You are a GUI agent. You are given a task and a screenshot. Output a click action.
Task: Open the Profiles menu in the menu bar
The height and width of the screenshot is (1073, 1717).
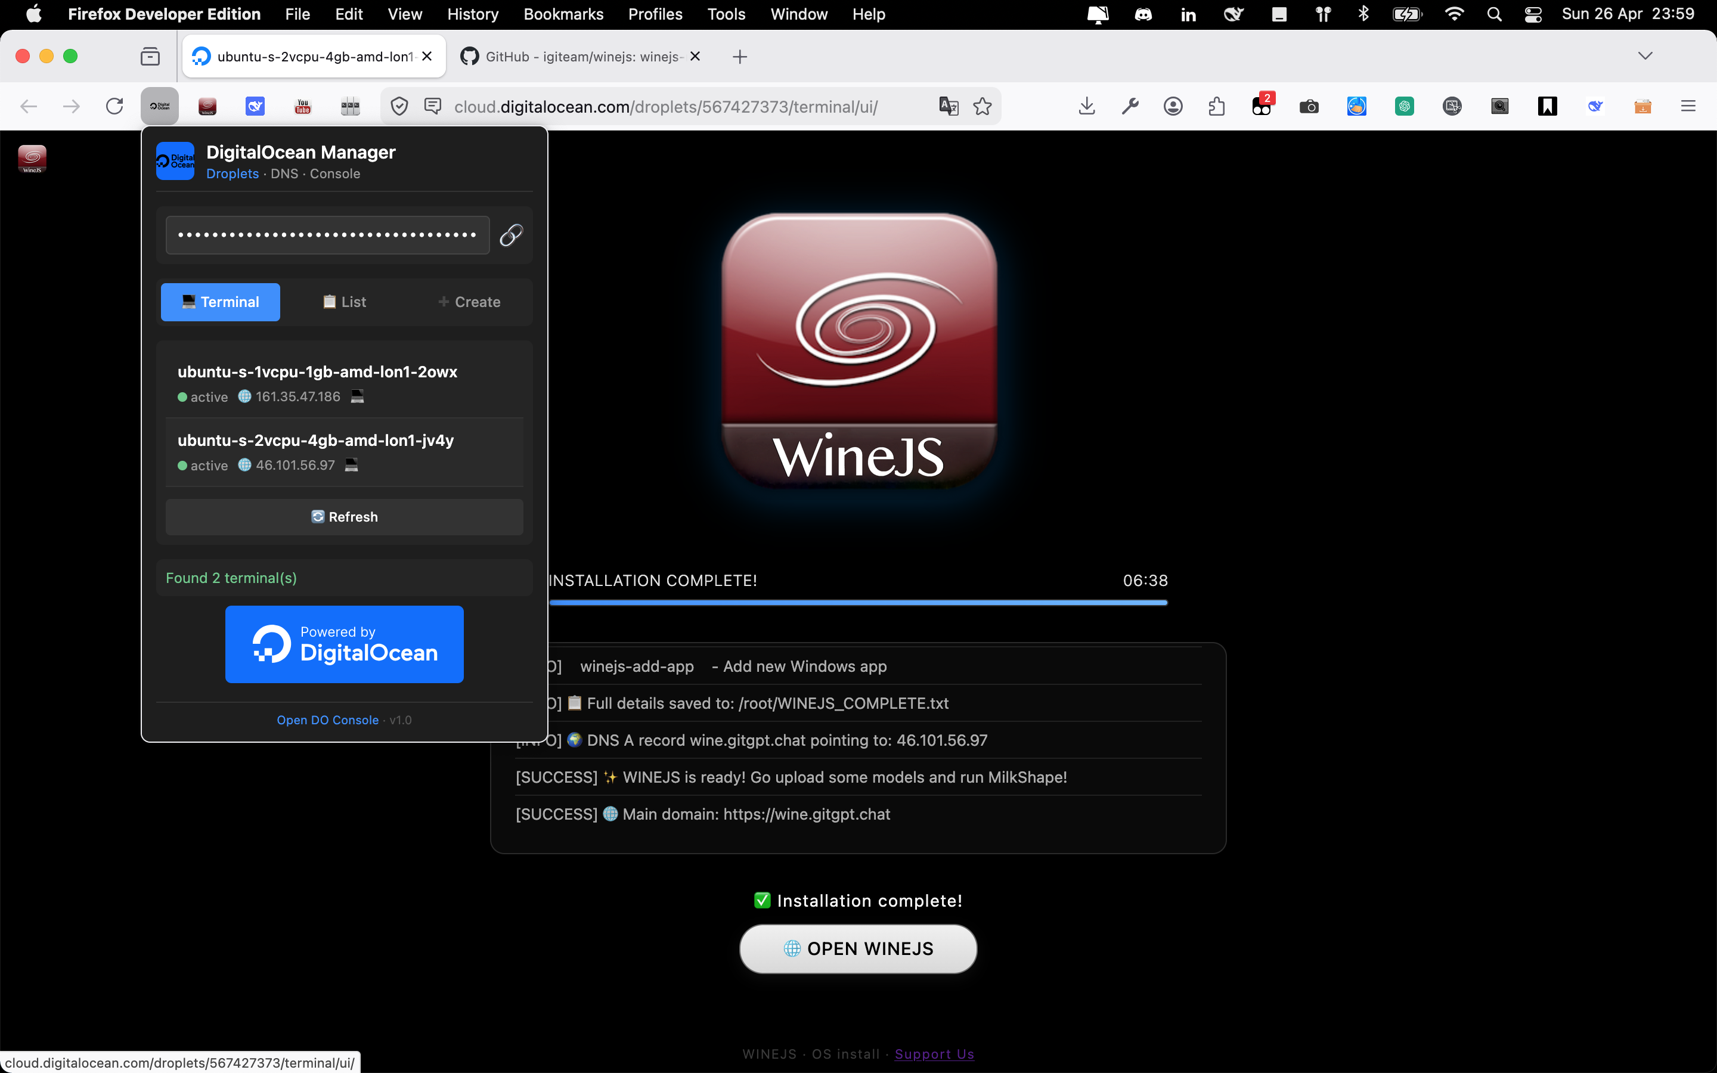[x=655, y=14]
